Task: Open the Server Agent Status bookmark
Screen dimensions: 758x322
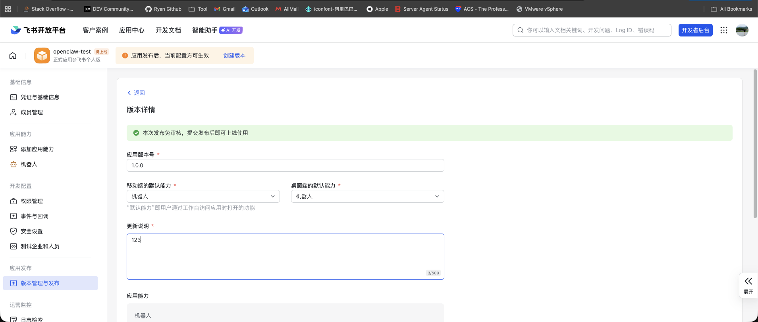Action: (422, 9)
